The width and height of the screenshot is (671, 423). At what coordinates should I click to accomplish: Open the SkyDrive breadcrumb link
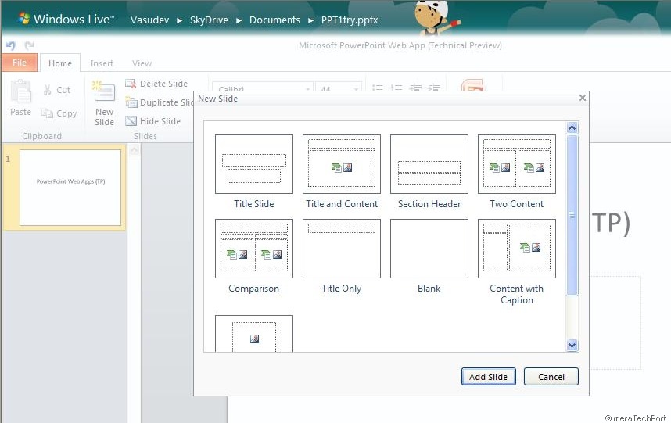tap(209, 20)
